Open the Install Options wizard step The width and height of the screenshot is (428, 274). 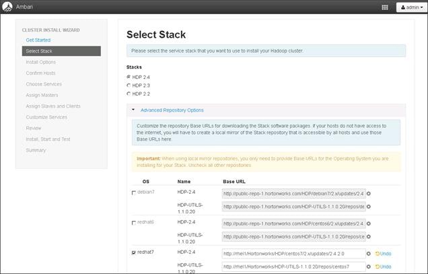40,62
